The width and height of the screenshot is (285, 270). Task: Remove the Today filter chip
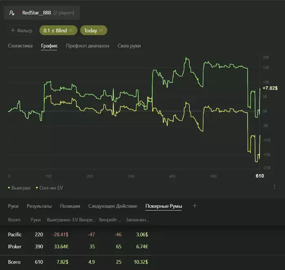(101, 31)
